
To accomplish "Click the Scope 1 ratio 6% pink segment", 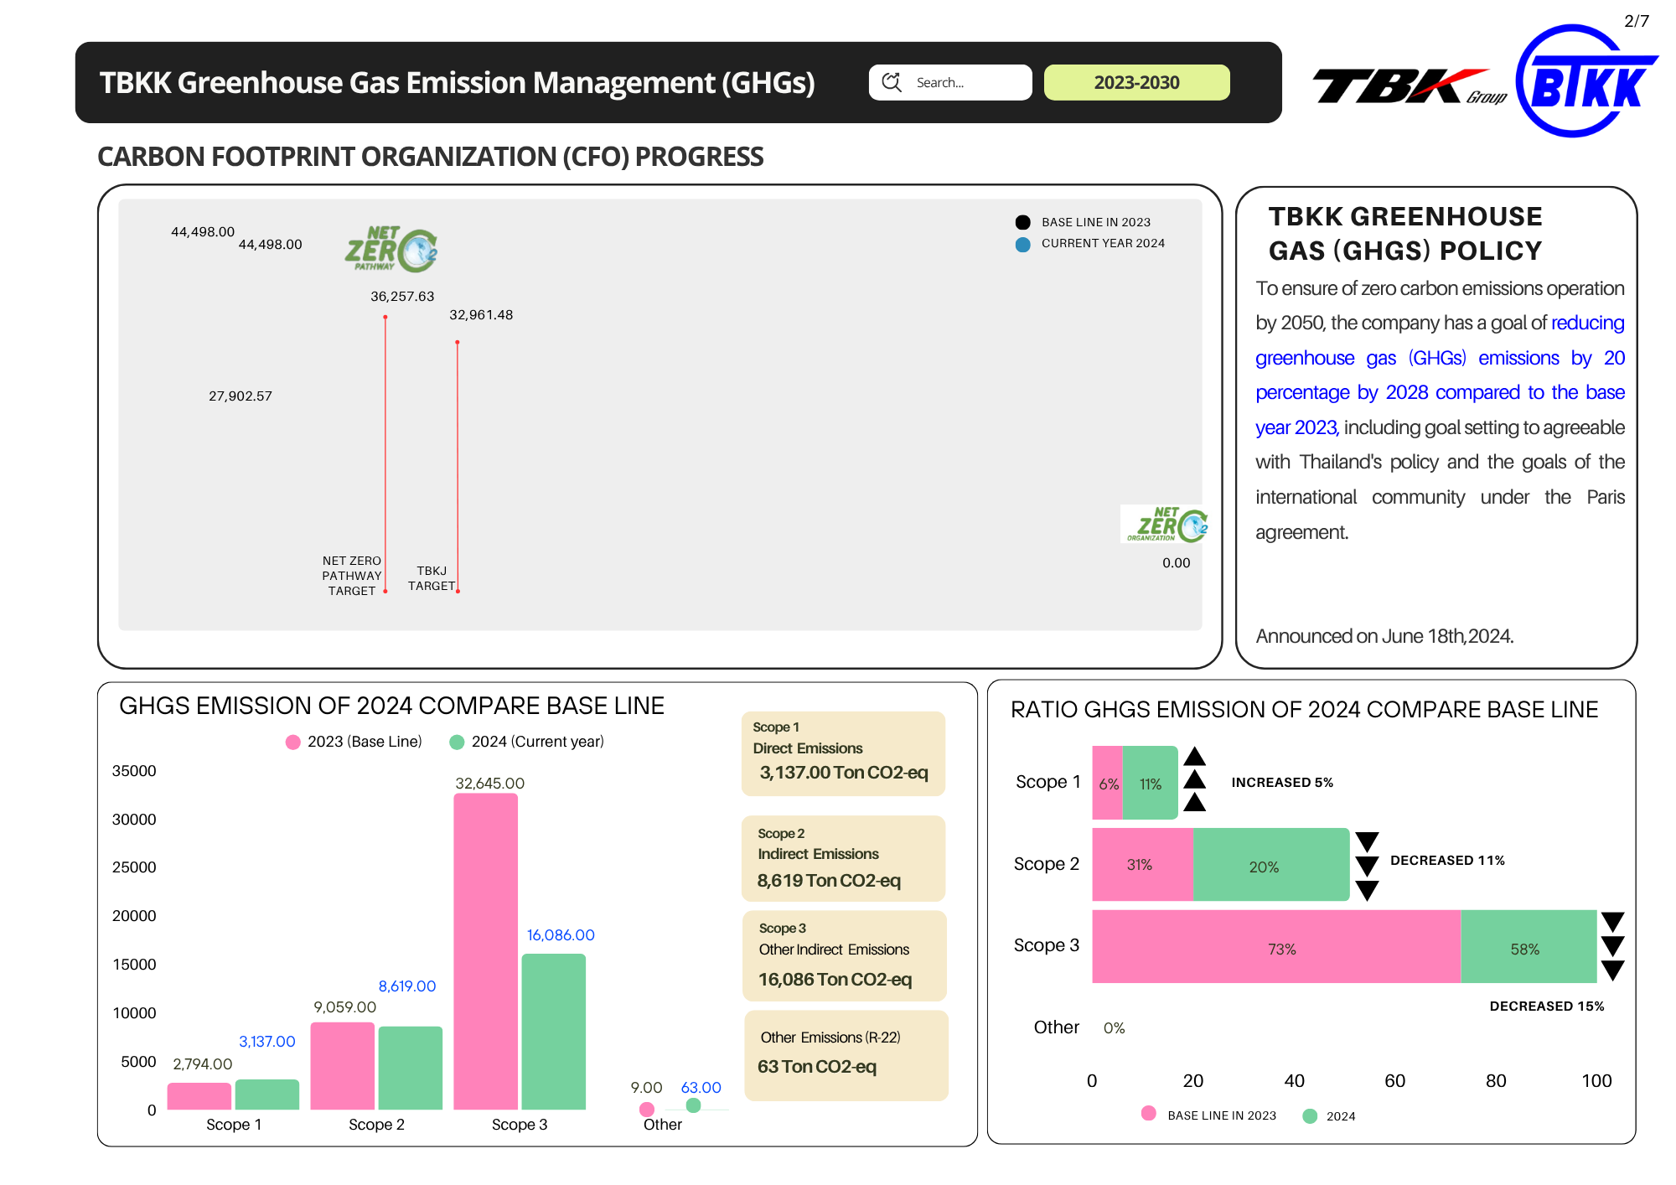I will [x=1108, y=783].
